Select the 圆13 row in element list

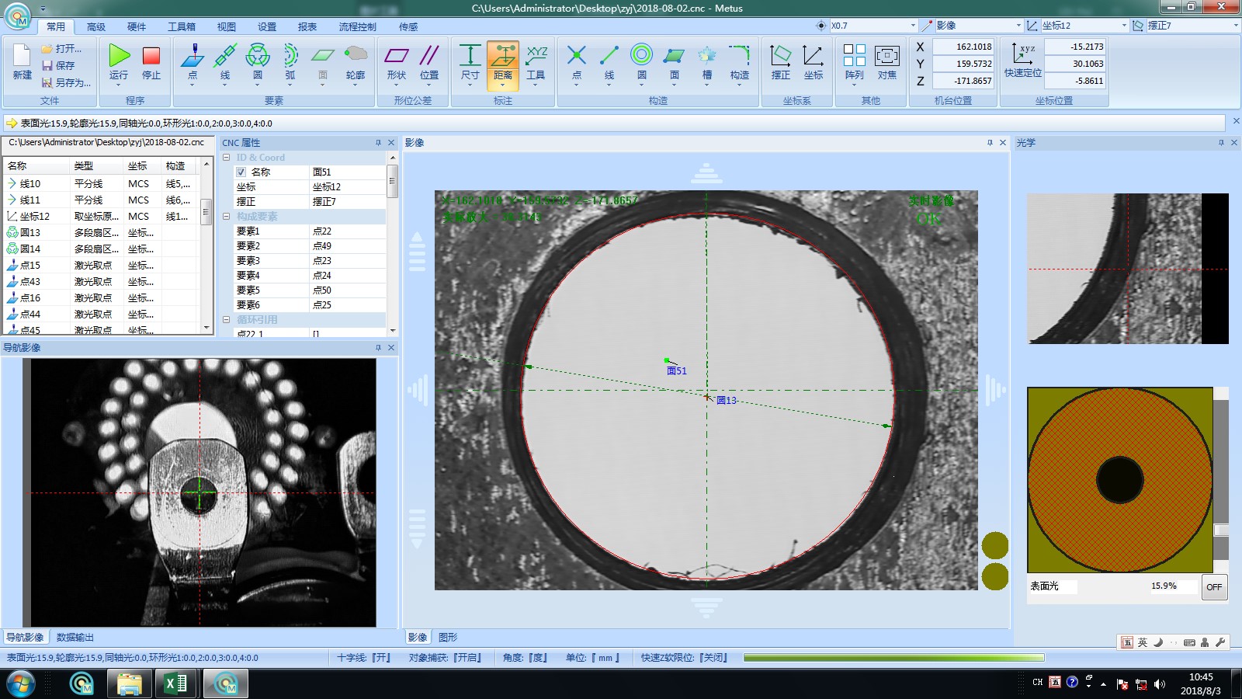[31, 232]
